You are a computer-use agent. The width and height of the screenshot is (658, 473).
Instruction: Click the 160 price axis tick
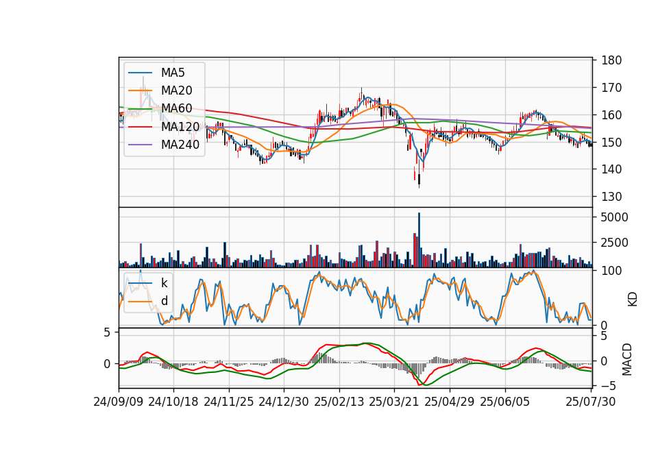(x=611, y=115)
